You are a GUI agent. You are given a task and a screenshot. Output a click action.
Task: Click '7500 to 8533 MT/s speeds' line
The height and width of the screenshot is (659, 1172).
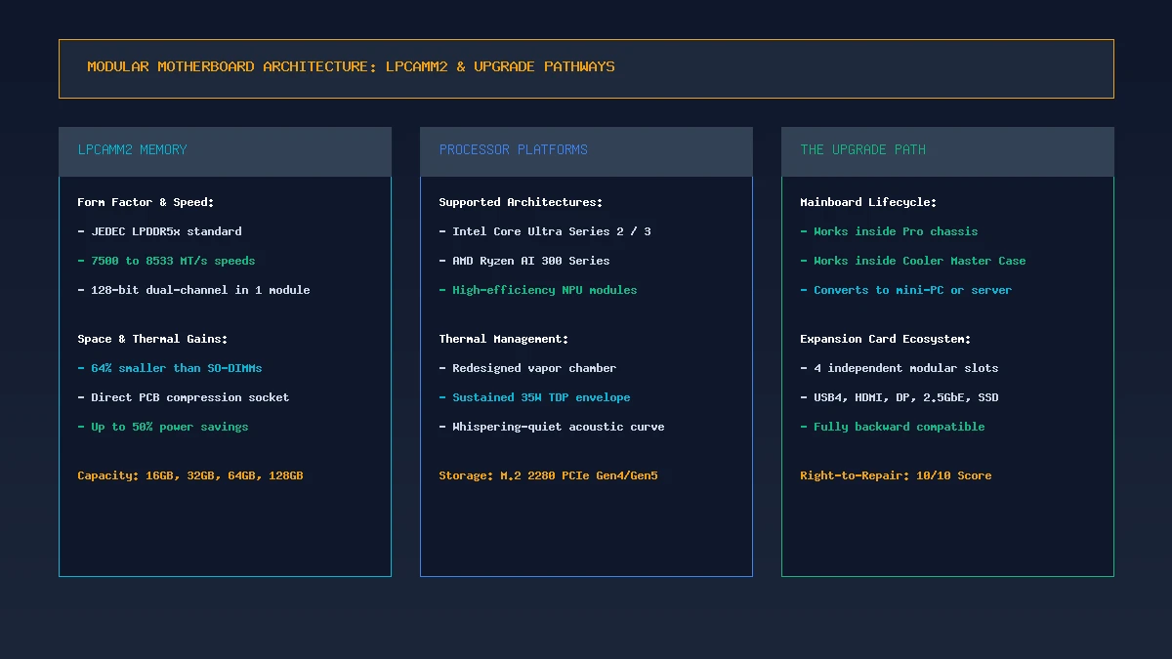pyautogui.click(x=166, y=261)
